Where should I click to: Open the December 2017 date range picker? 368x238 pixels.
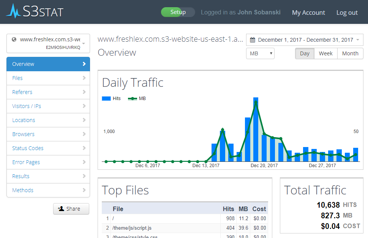pos(305,40)
